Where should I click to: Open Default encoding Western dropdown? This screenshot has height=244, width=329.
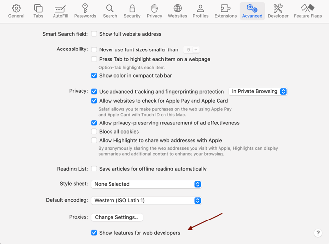click(x=146, y=201)
